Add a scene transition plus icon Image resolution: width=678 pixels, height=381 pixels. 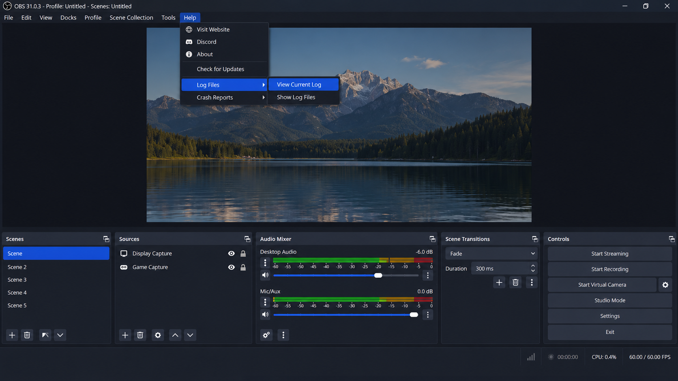tap(499, 282)
